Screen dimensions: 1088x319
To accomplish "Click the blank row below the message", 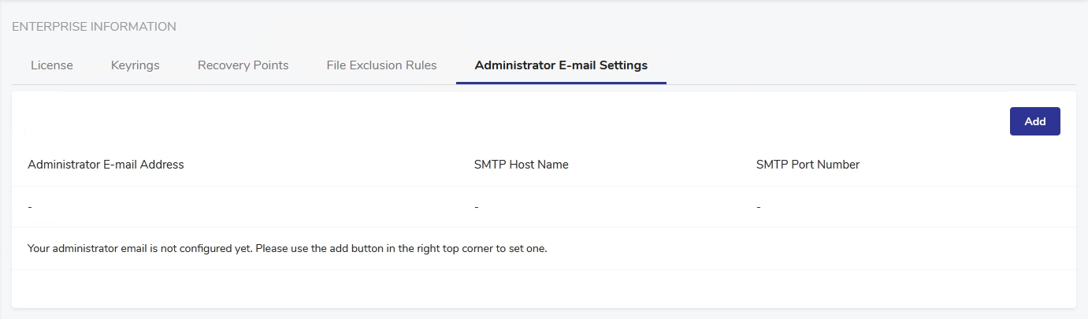I will coord(544,288).
